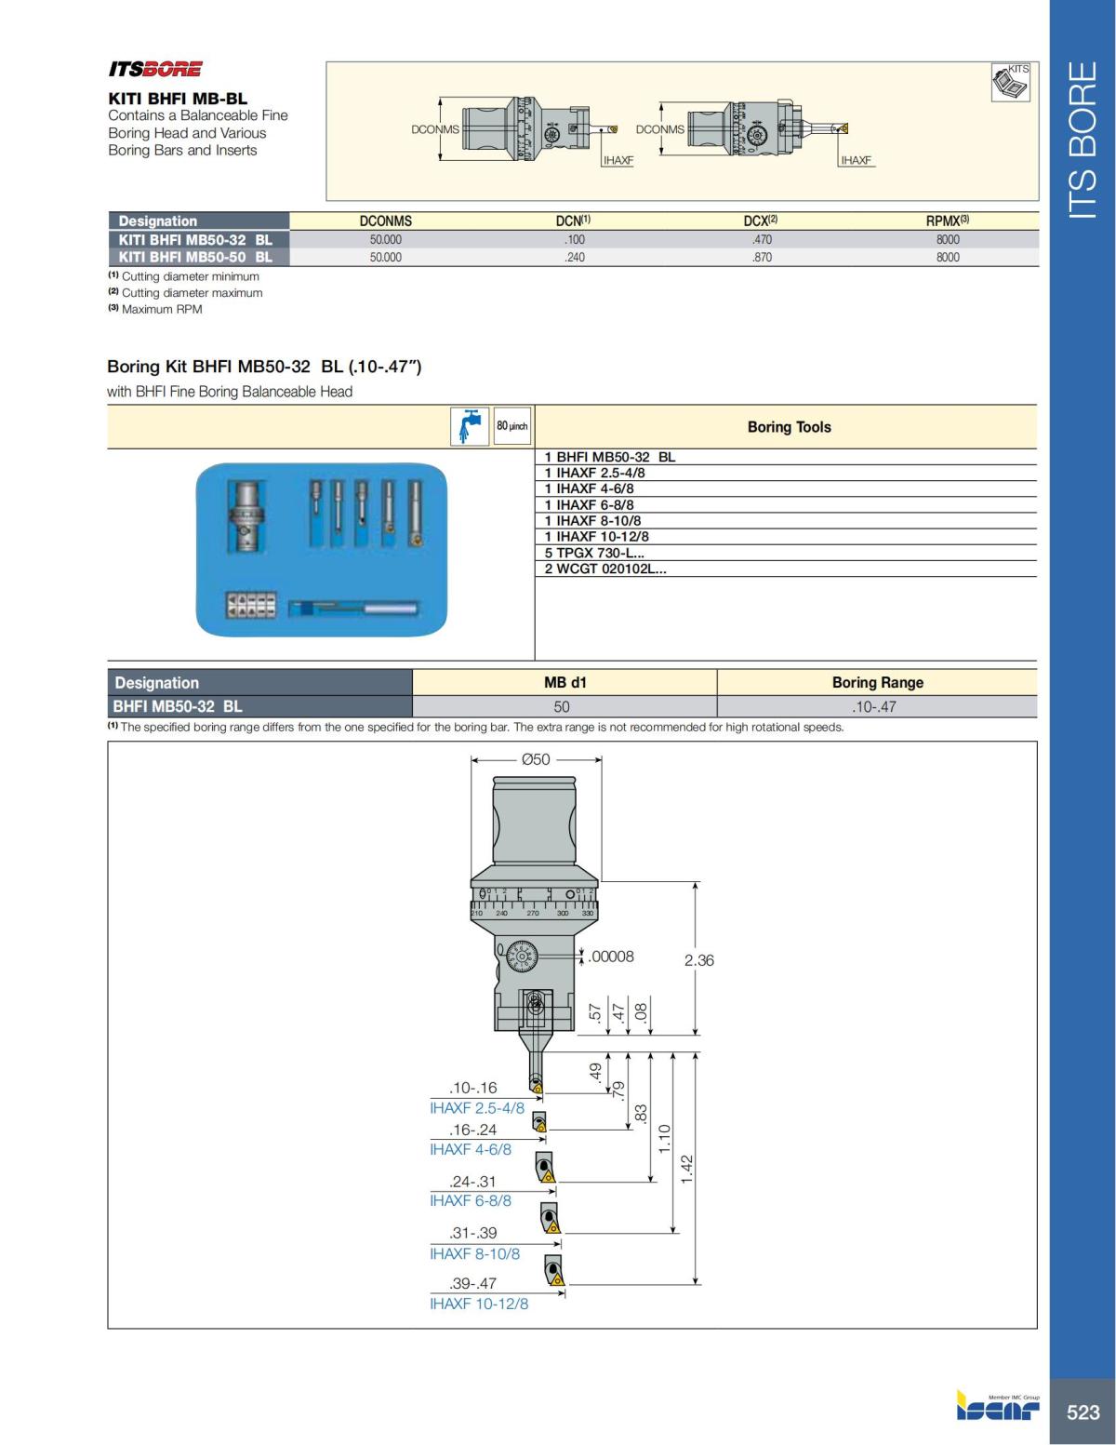Click the blue IHAXF 4-6/8 label
The image size is (1116, 1445).
pyautogui.click(x=471, y=1149)
